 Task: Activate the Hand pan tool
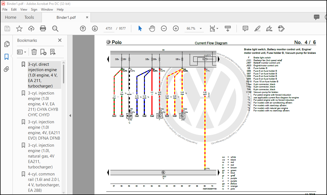(152, 29)
